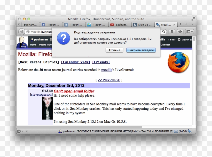Click the magnifier search icon in the toolbar
212x157 pixels.
(x=164, y=32)
